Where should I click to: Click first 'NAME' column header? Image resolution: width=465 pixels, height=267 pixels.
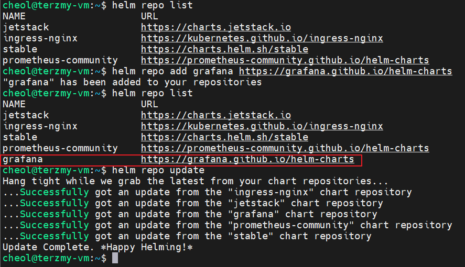(14, 16)
